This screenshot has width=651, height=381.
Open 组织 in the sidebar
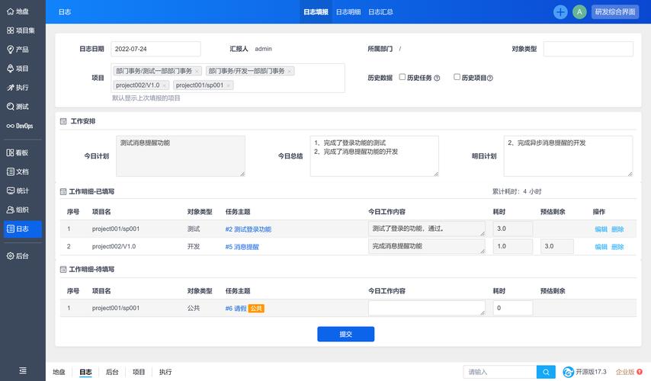tap(18, 210)
